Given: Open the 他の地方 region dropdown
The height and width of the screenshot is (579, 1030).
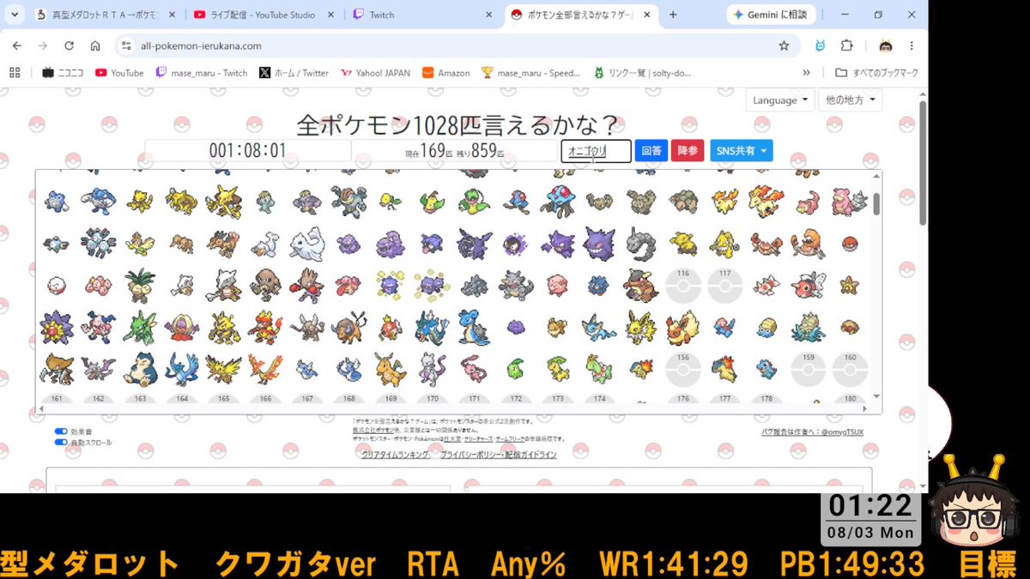Looking at the screenshot, I should pyautogui.click(x=850, y=100).
